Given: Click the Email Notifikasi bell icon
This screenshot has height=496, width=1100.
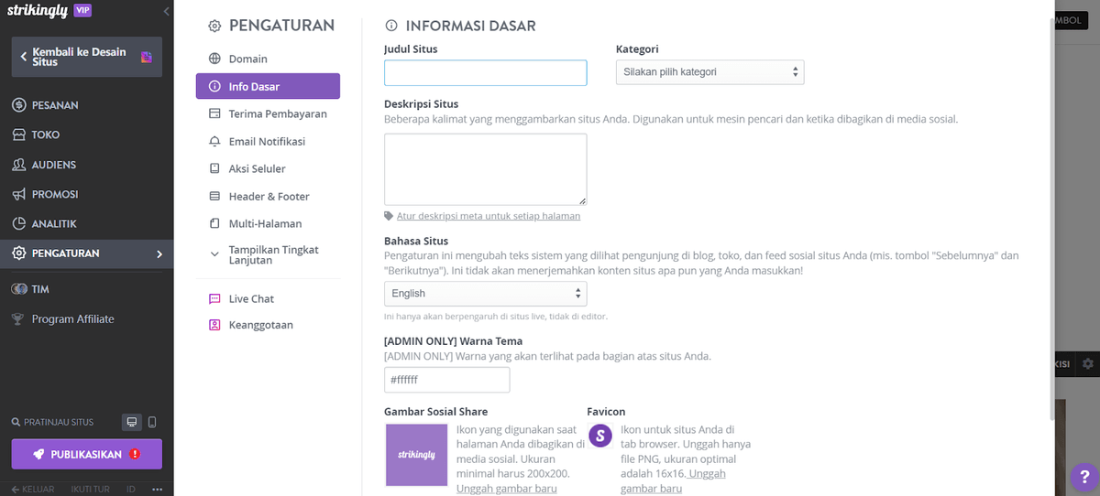Looking at the screenshot, I should click(x=214, y=142).
